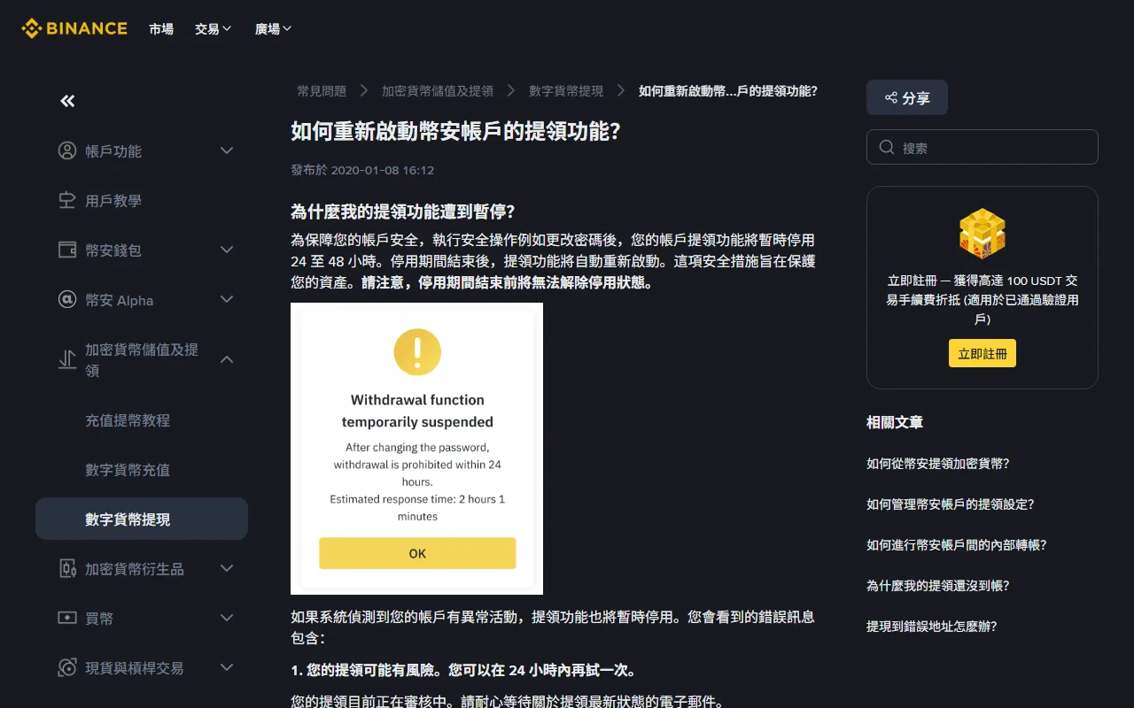The height and width of the screenshot is (708, 1134).
Task: Click the search magnifier icon
Action: click(x=886, y=147)
